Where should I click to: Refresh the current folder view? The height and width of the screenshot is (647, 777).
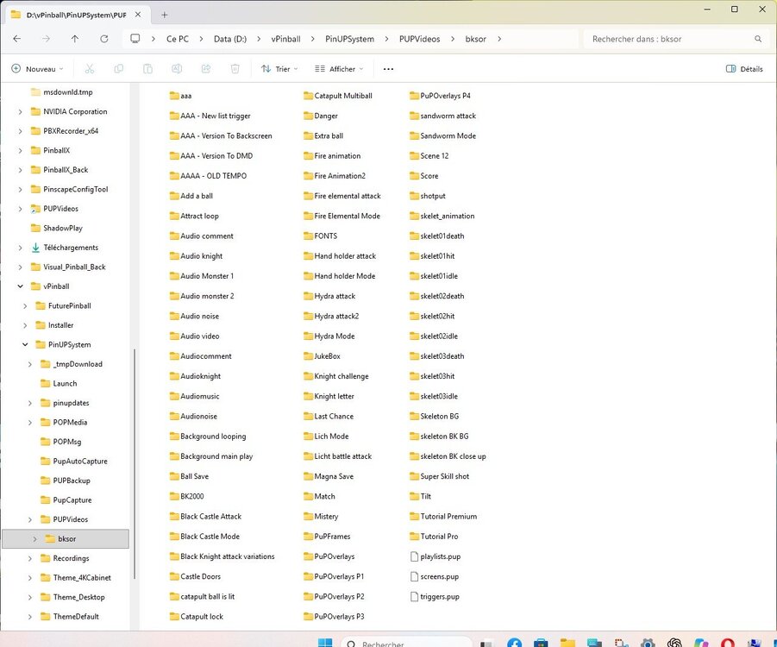(x=104, y=39)
